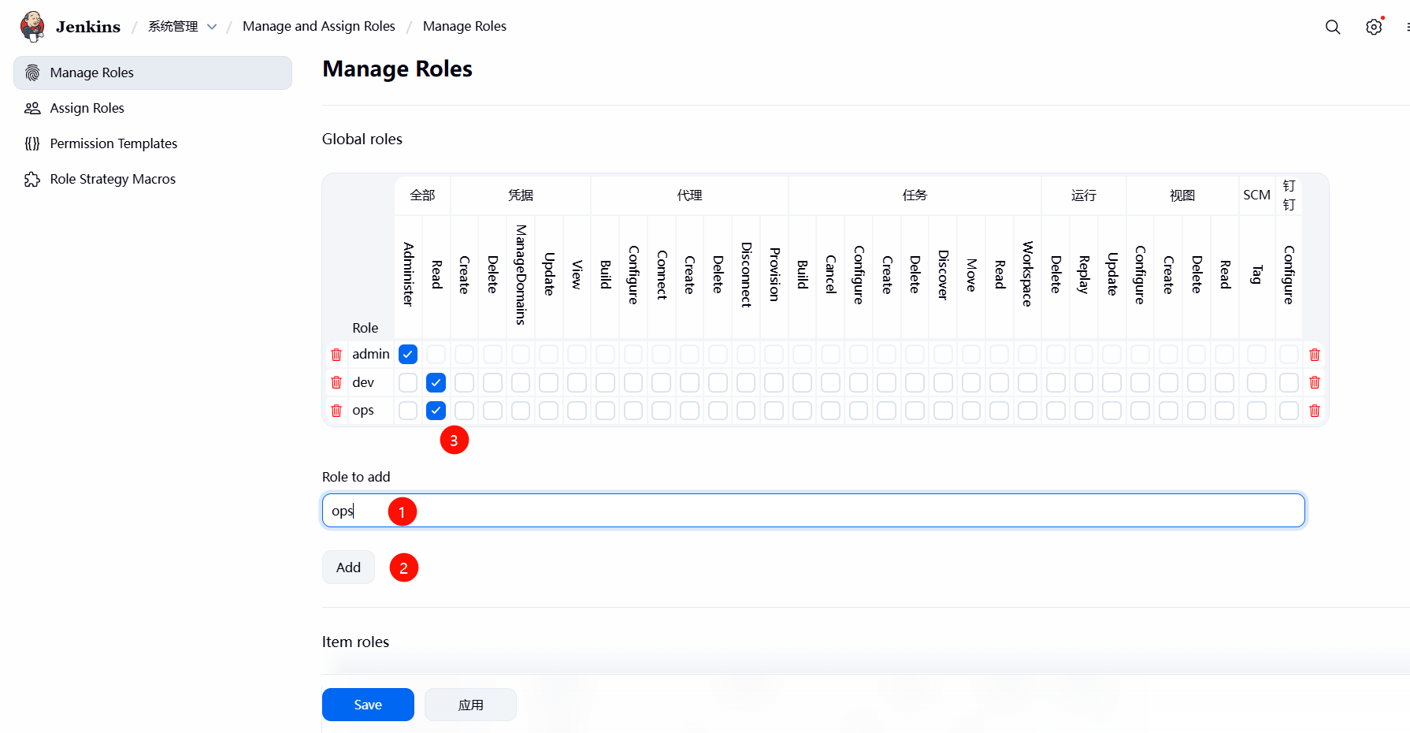Click the Jenkins logo icon
This screenshot has width=1410, height=733.
click(x=32, y=26)
